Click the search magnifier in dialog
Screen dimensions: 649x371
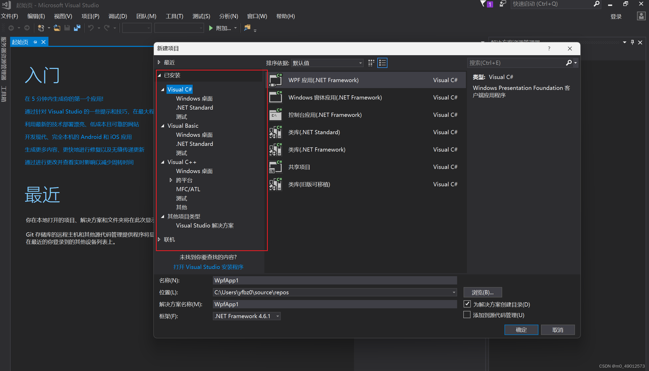(x=569, y=63)
